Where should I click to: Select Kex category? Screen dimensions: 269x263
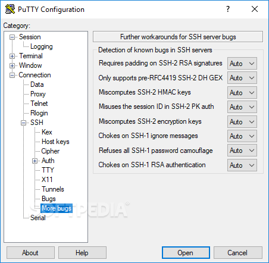pos(47,132)
